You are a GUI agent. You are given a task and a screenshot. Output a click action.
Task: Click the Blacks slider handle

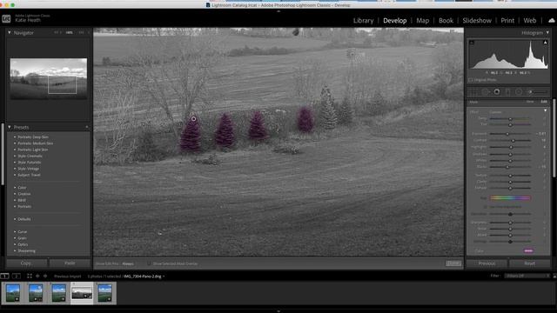(507, 167)
